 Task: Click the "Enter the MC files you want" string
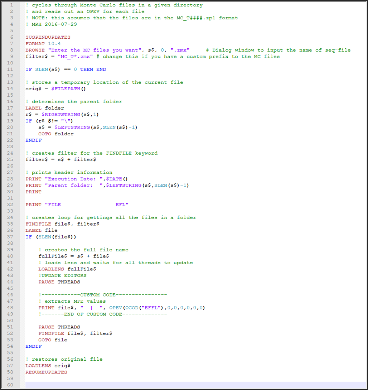(x=95, y=50)
